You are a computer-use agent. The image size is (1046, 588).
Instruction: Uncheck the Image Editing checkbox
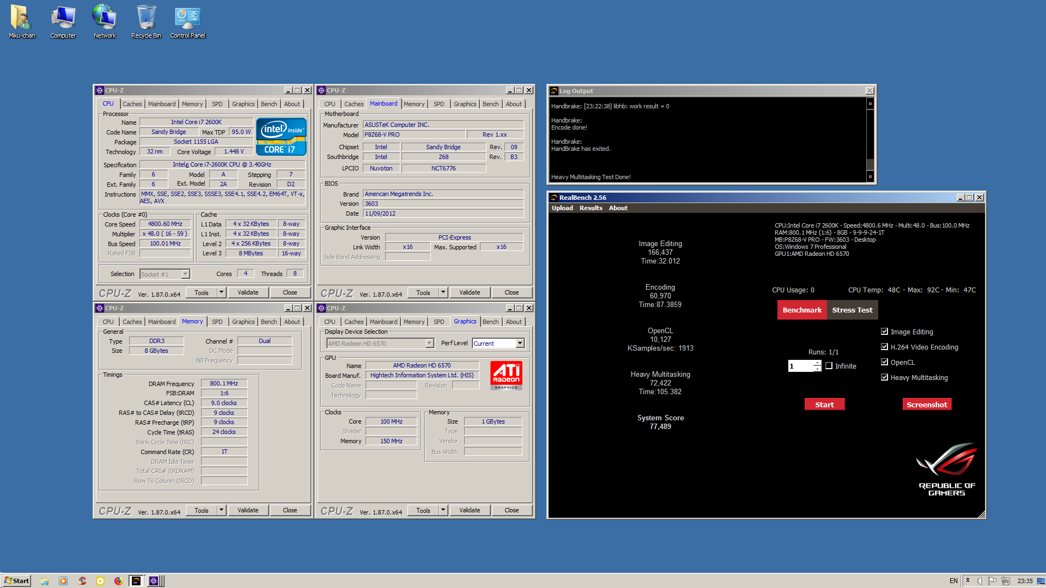click(884, 332)
